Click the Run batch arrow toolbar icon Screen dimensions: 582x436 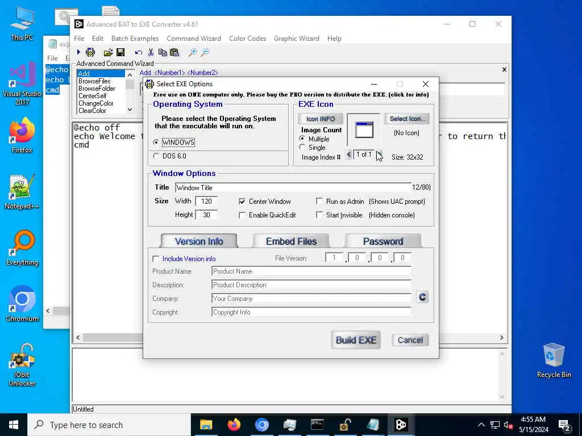click(x=78, y=52)
